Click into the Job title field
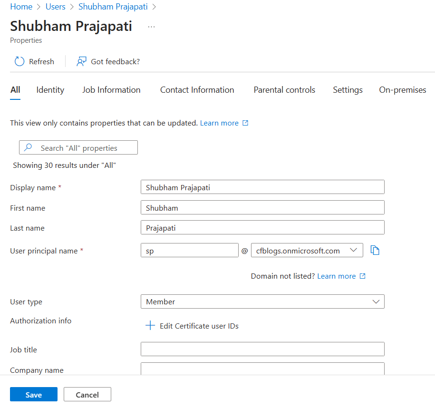Image resolution: width=435 pixels, height=408 pixels. click(262, 349)
